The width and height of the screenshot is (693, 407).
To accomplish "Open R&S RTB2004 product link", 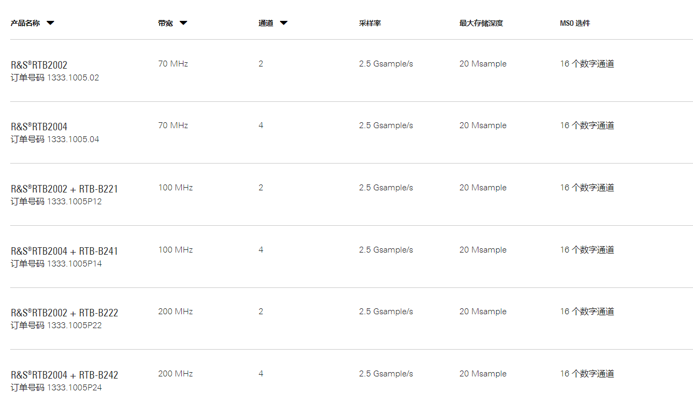I will coord(39,127).
